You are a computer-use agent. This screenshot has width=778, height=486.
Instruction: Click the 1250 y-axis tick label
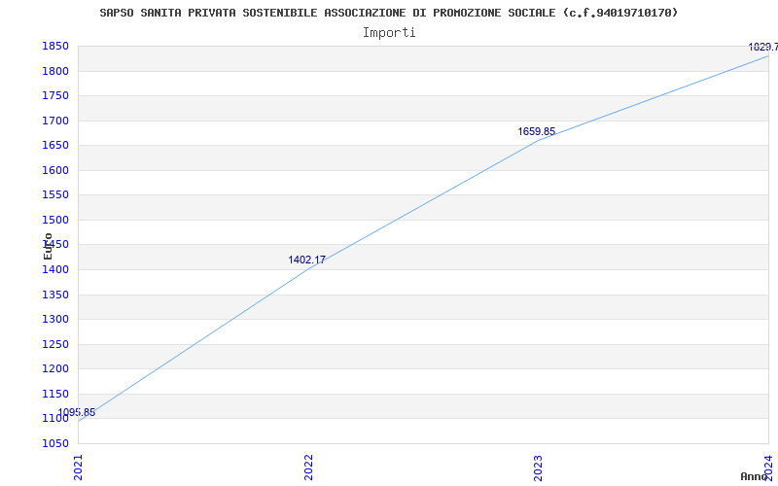[x=55, y=344]
